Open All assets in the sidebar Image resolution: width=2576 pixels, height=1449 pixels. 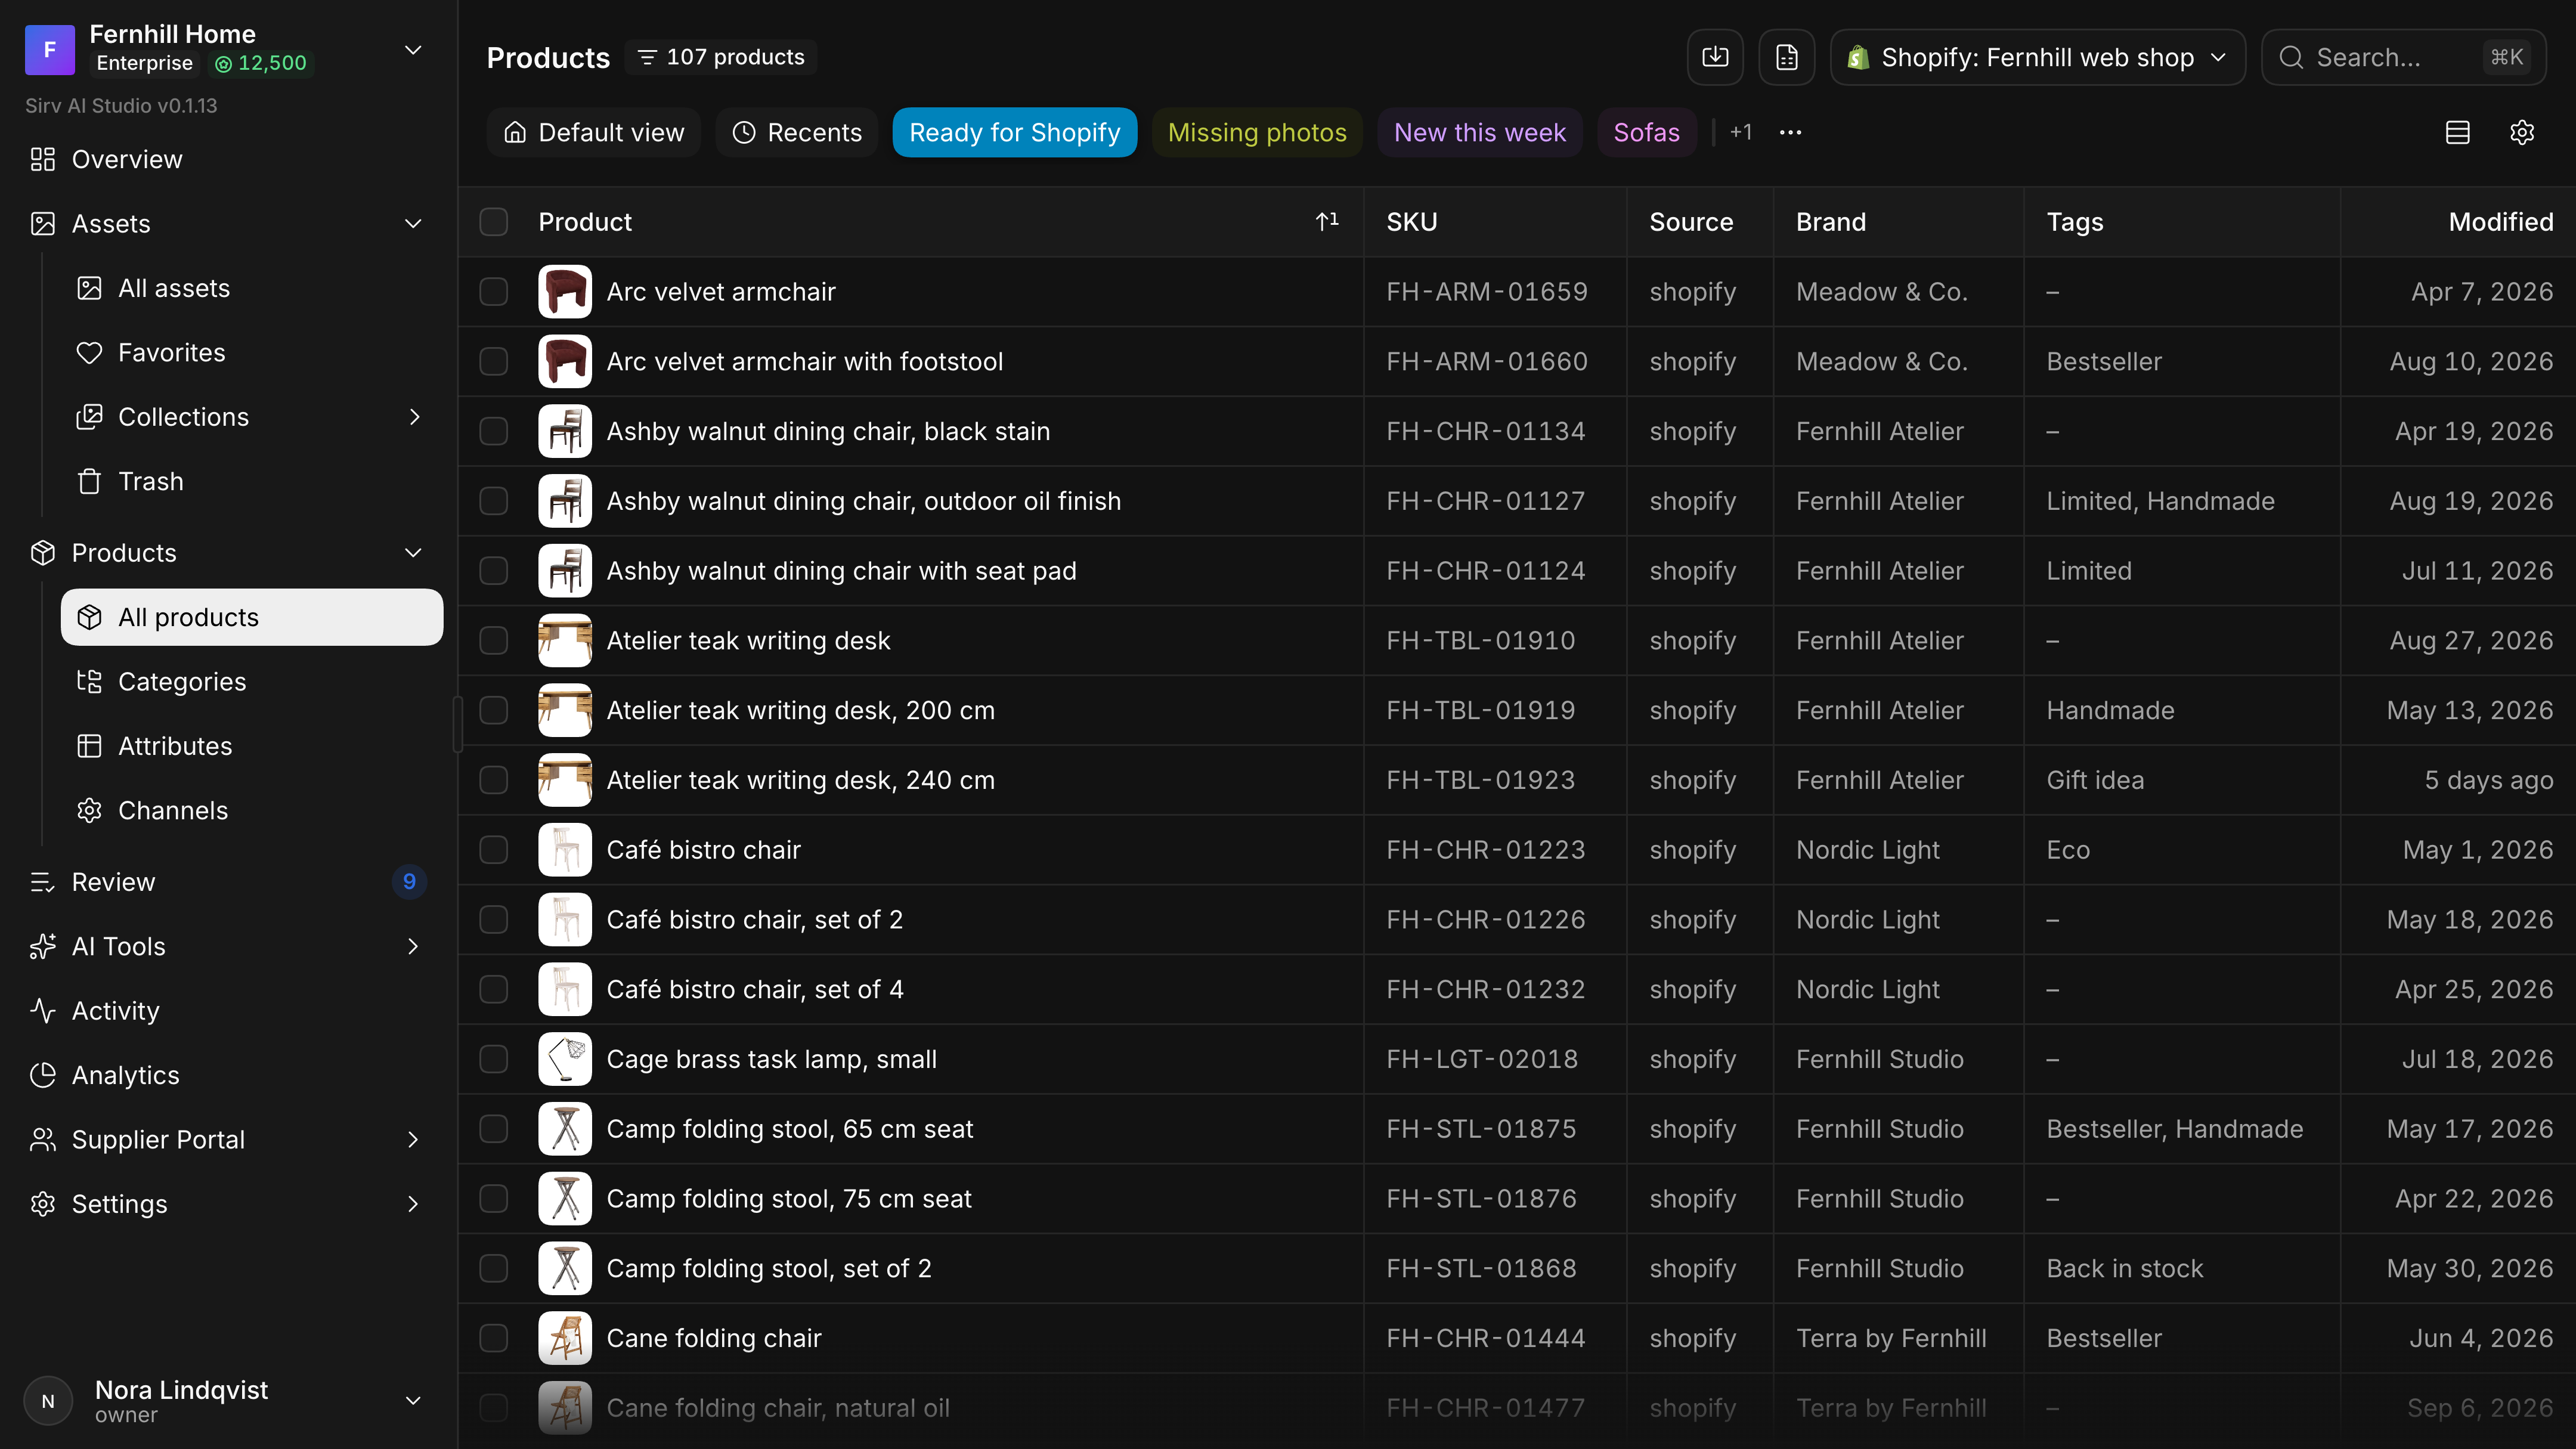point(252,288)
